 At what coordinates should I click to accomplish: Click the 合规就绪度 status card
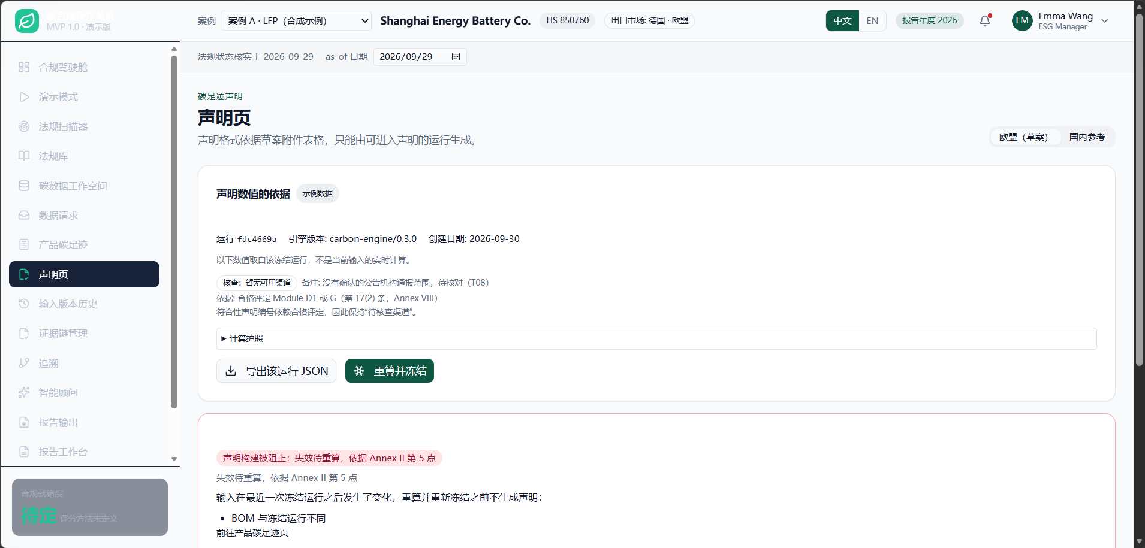point(90,507)
